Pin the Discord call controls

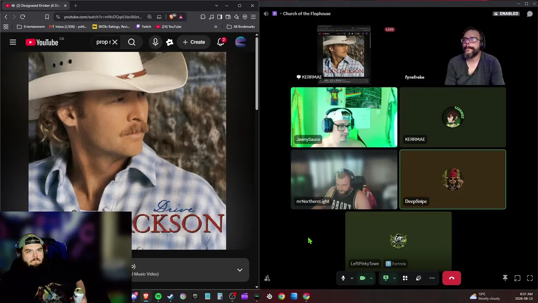pyautogui.click(x=505, y=278)
